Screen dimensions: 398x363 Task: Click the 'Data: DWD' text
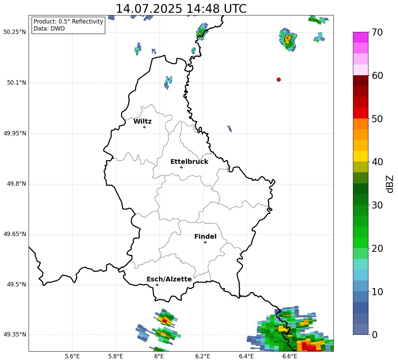(49, 29)
